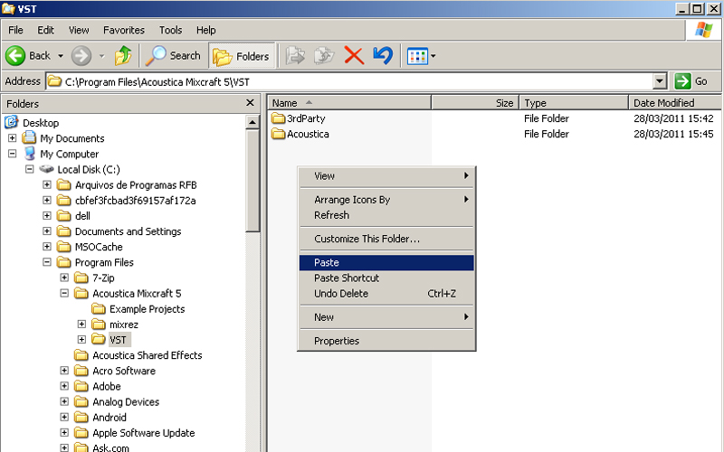Sort by the Name column header
Screen dimensions: 724x452
[349, 103]
